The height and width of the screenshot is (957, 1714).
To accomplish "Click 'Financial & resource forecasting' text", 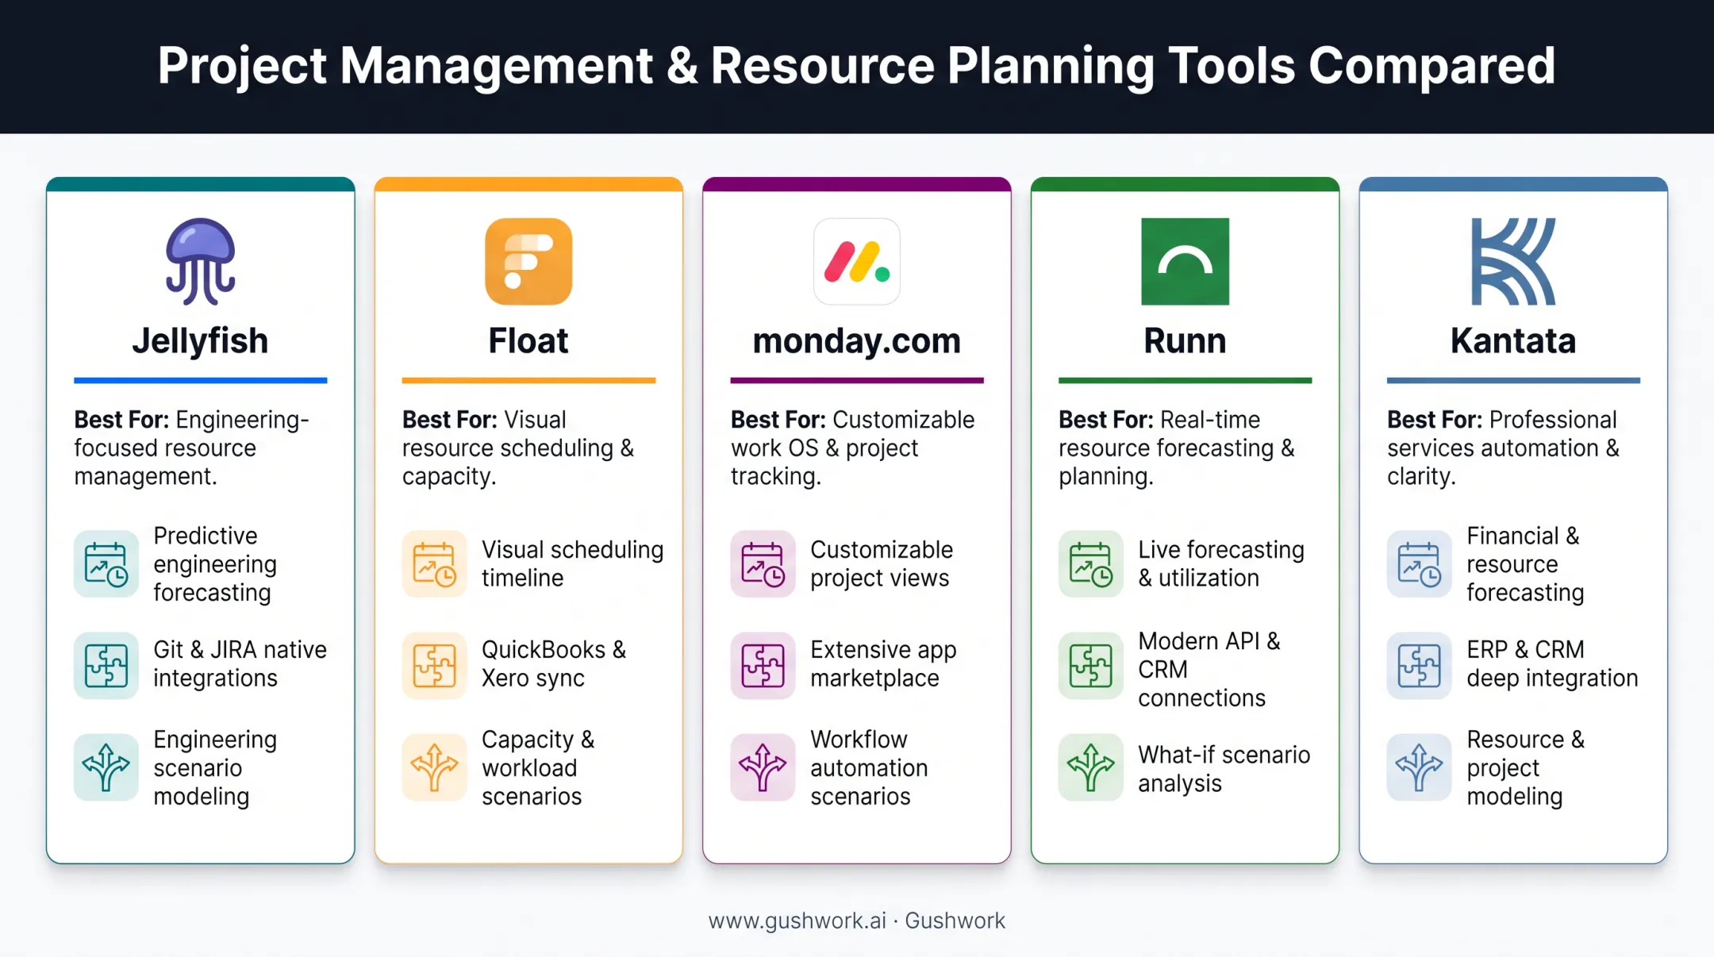I will click(x=1525, y=564).
